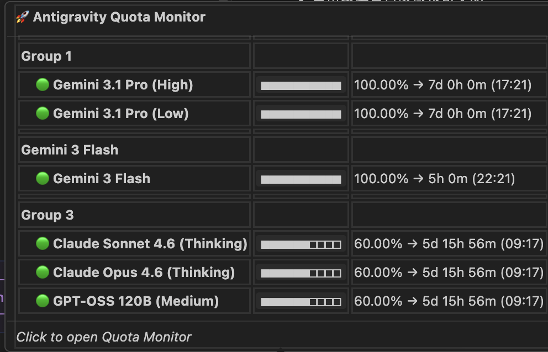The image size is (548, 352).
Task: Click the Antigravity Quota Monitor title text
Action: point(119,17)
